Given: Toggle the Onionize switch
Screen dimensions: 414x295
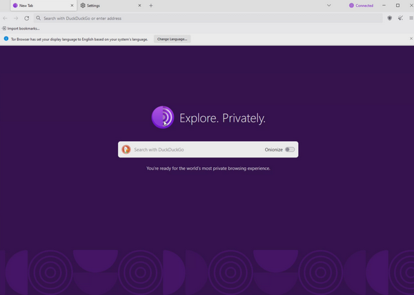Looking at the screenshot, I should 290,149.
